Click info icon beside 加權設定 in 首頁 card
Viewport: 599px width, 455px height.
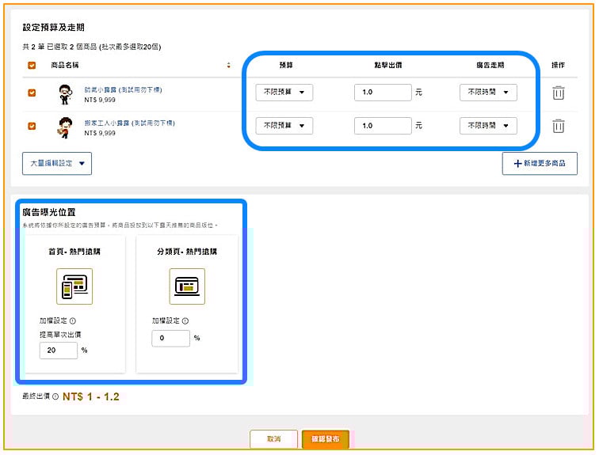[x=73, y=321]
